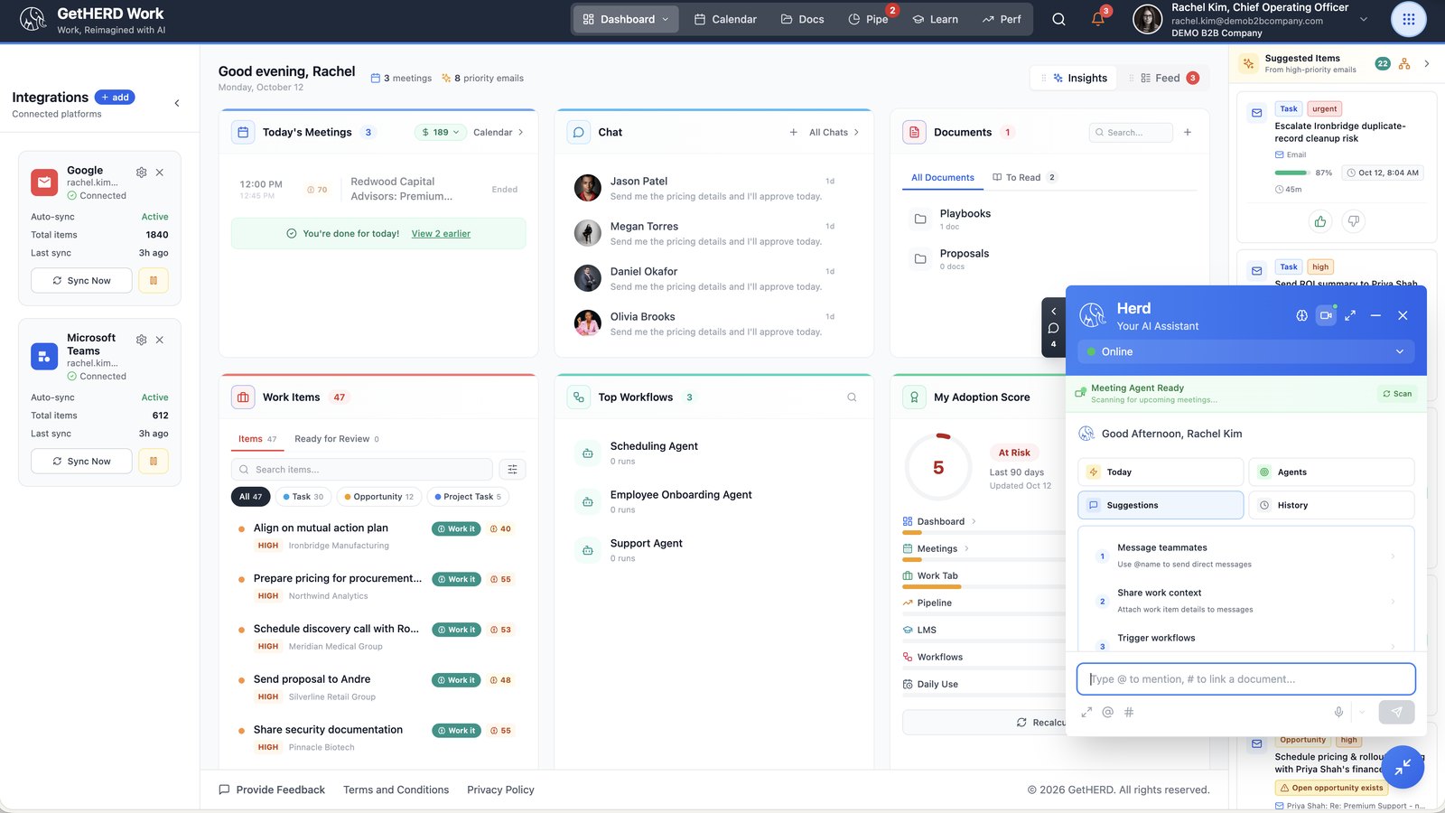Click add button next to Integrations
The width and height of the screenshot is (1445, 813).
pos(115,98)
